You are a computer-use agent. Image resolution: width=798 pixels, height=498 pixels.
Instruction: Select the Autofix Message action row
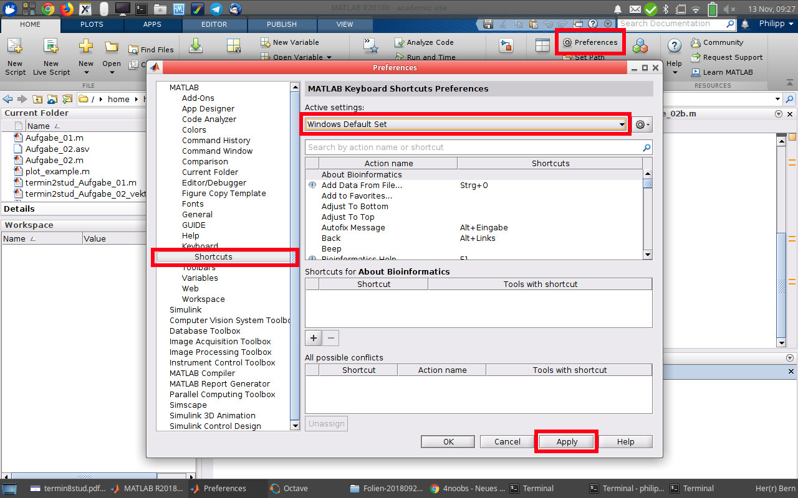[x=353, y=228]
